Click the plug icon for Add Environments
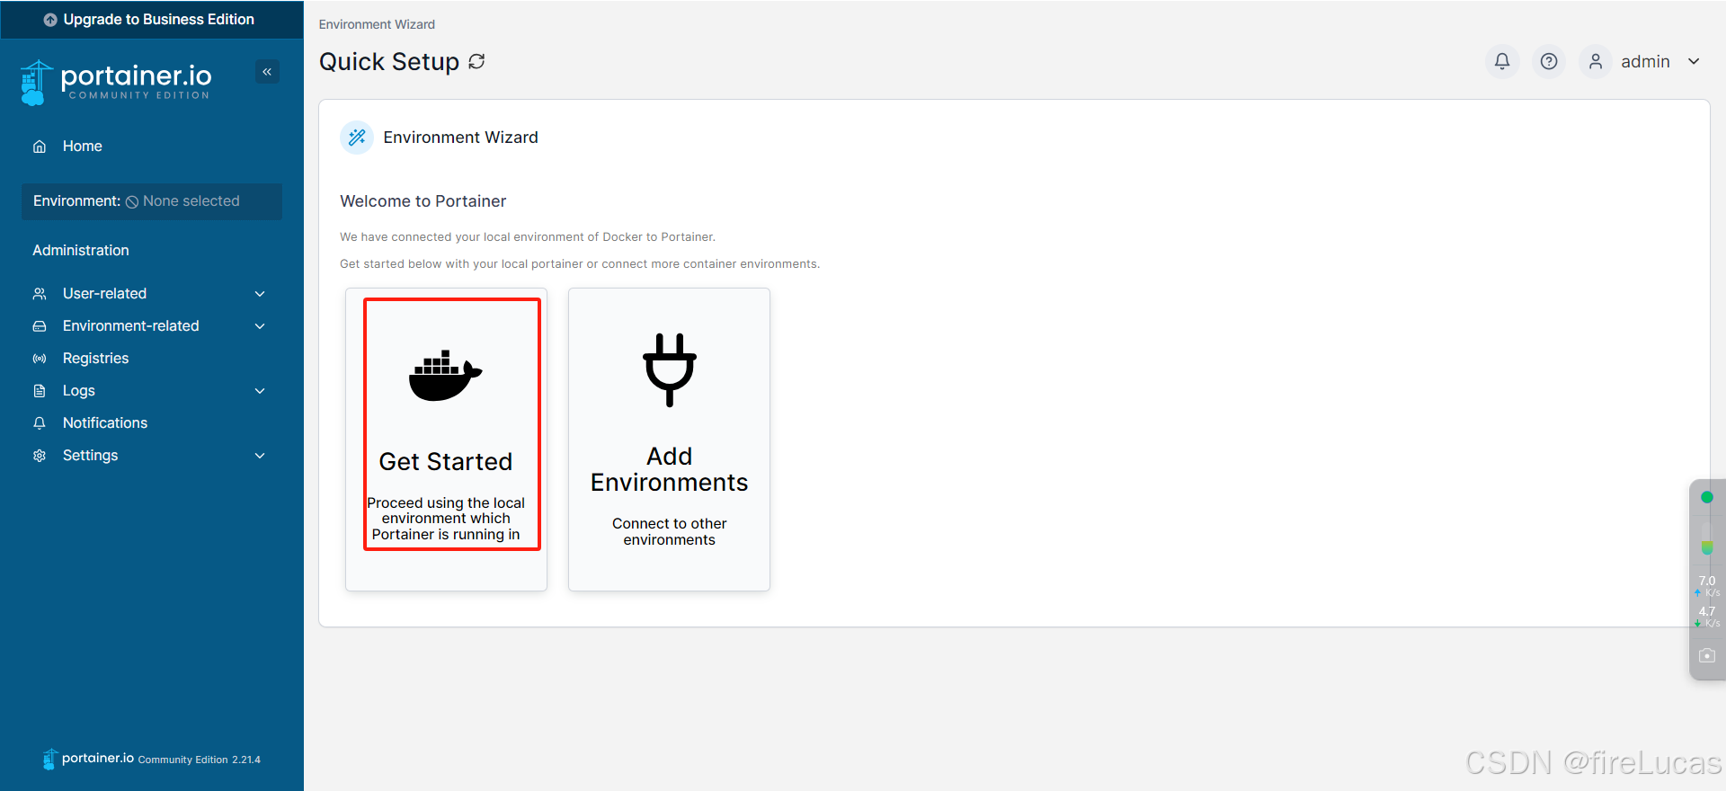Viewport: 1726px width, 791px height. [670, 369]
